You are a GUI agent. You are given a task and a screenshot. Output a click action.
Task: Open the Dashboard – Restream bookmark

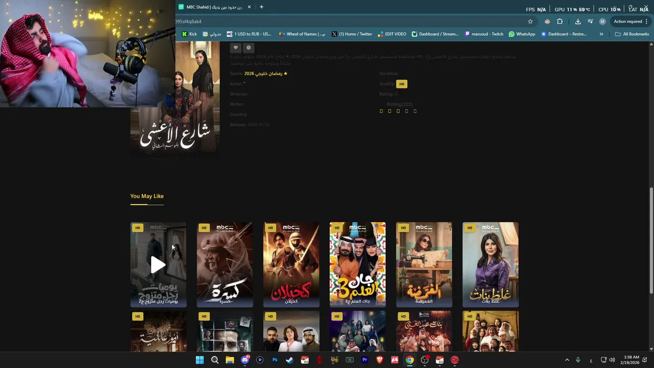tap(564, 34)
